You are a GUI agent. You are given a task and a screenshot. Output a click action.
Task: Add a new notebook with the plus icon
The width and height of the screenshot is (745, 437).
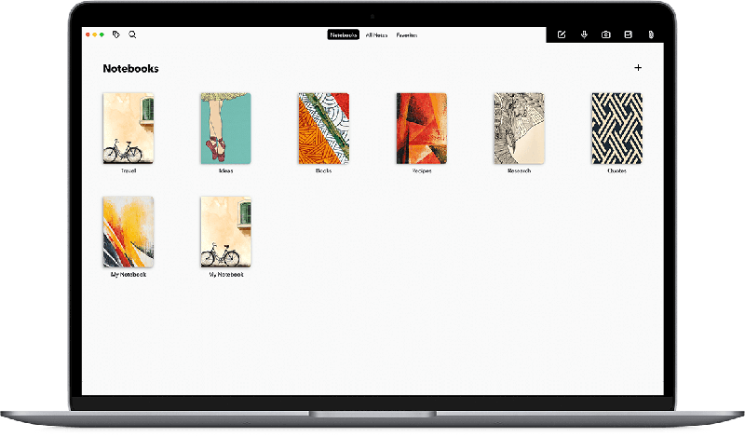(638, 67)
